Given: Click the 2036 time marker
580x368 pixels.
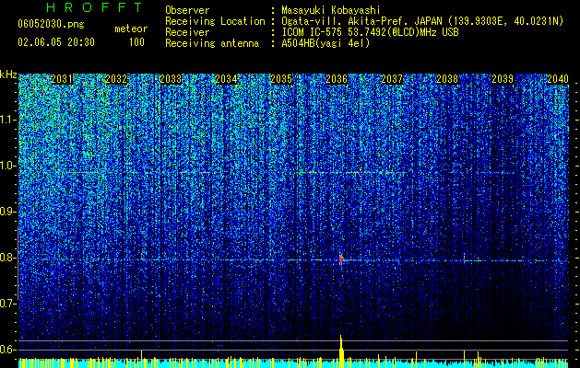Looking at the screenshot, I should (x=337, y=79).
